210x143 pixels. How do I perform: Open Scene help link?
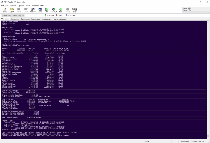click(x=59, y=16)
